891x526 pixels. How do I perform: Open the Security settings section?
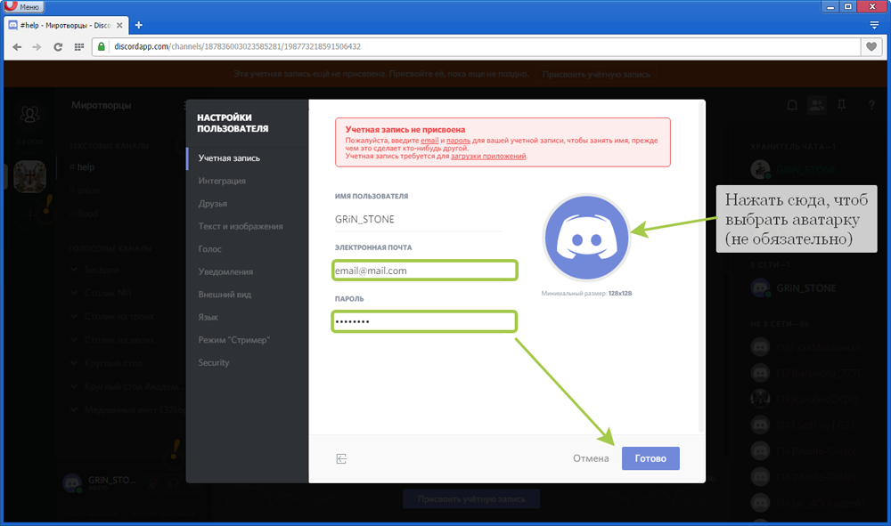tap(247, 362)
